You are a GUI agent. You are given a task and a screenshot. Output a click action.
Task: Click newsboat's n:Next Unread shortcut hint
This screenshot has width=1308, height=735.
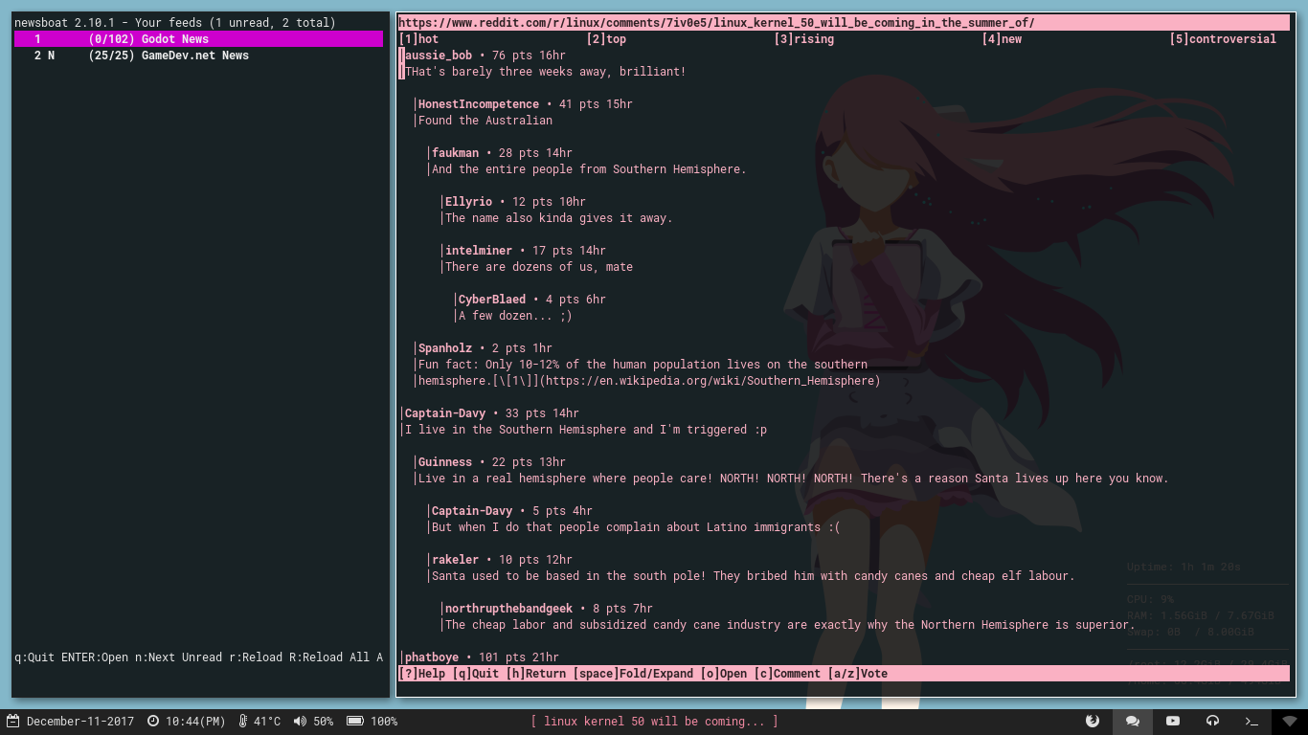coord(178,657)
